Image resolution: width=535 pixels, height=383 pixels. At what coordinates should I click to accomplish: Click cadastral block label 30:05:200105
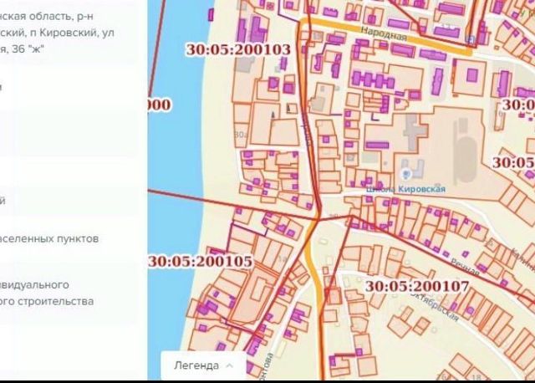(201, 262)
